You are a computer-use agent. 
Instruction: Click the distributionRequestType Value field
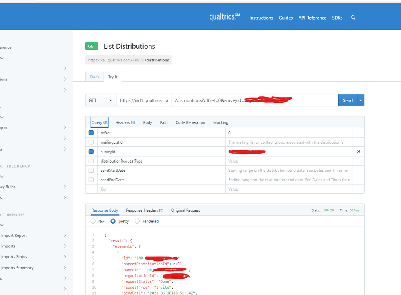(x=289, y=161)
